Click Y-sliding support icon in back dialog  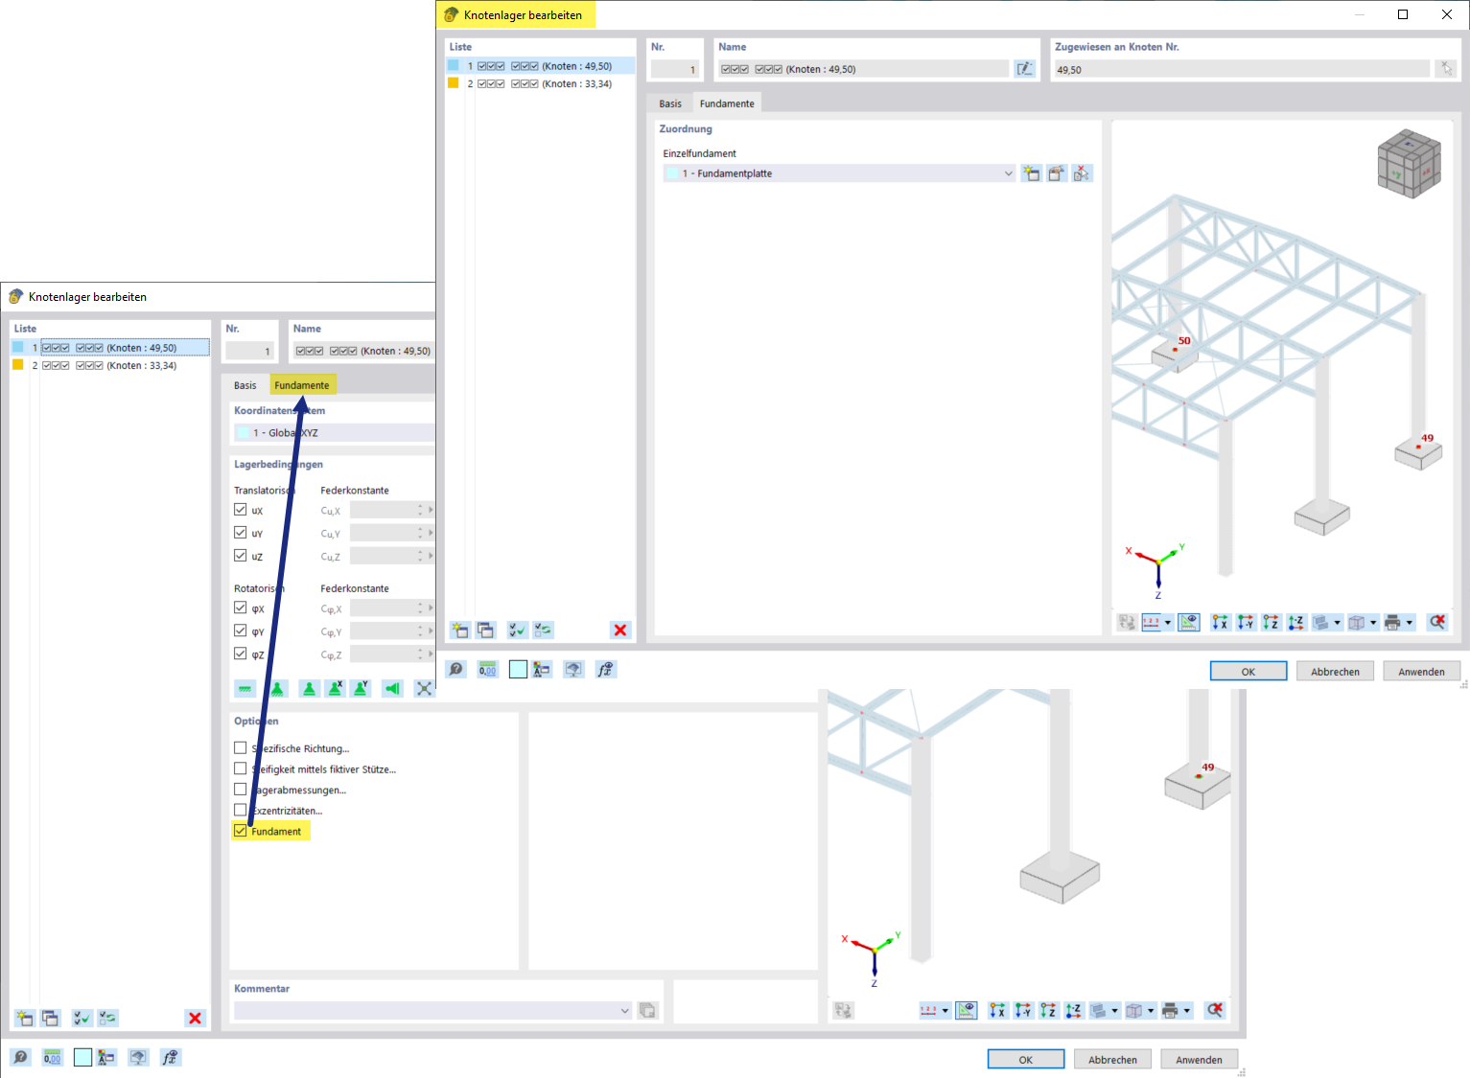point(361,688)
